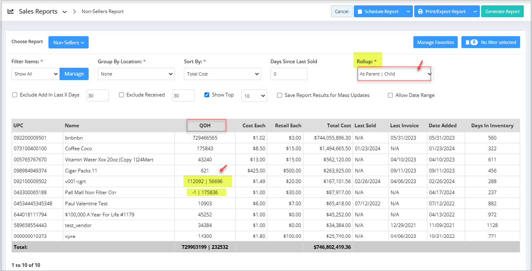The height and width of the screenshot is (271, 532).
Task: Click the Schedule Report button
Action: [x=378, y=11]
